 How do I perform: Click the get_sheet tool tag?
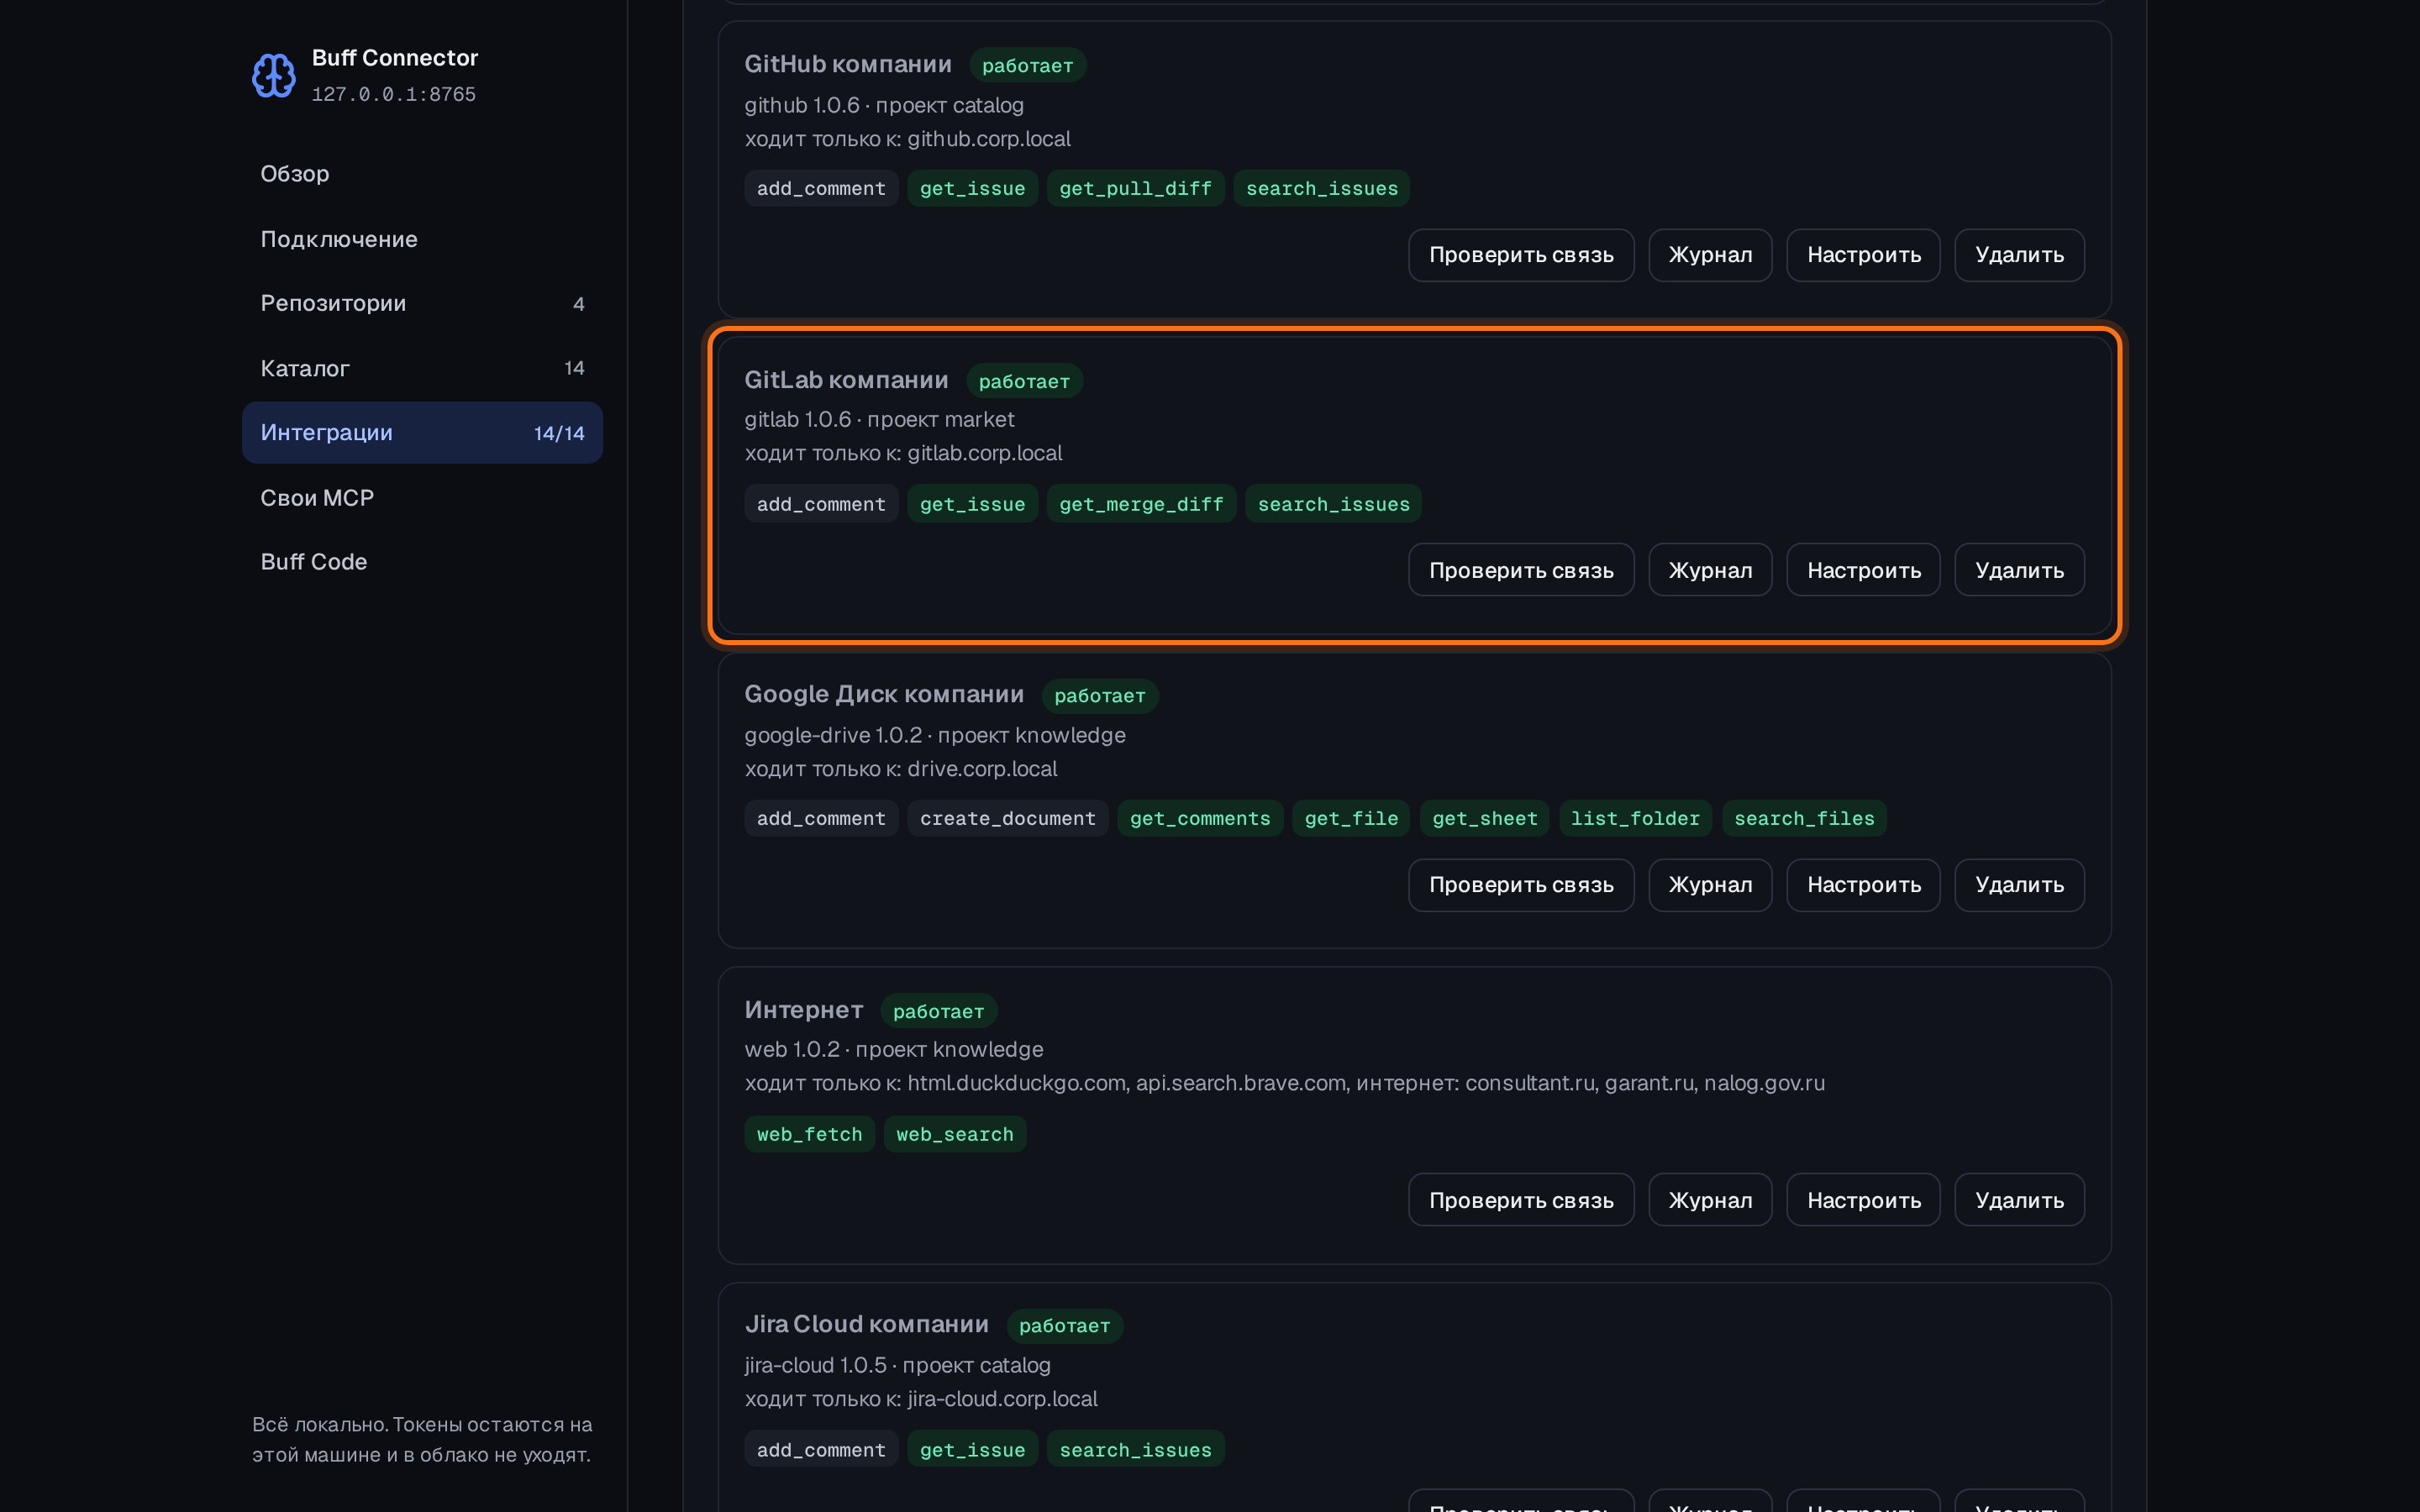pyautogui.click(x=1484, y=818)
